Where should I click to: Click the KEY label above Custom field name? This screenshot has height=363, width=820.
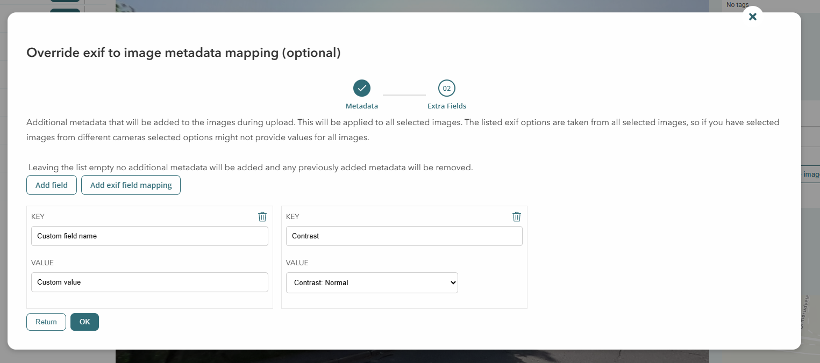(x=38, y=217)
